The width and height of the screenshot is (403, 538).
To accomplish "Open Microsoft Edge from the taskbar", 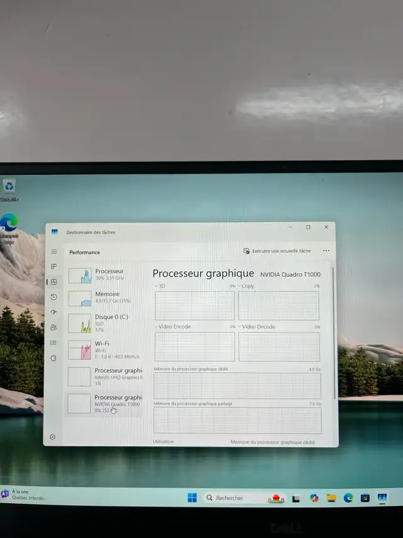I will (348, 498).
